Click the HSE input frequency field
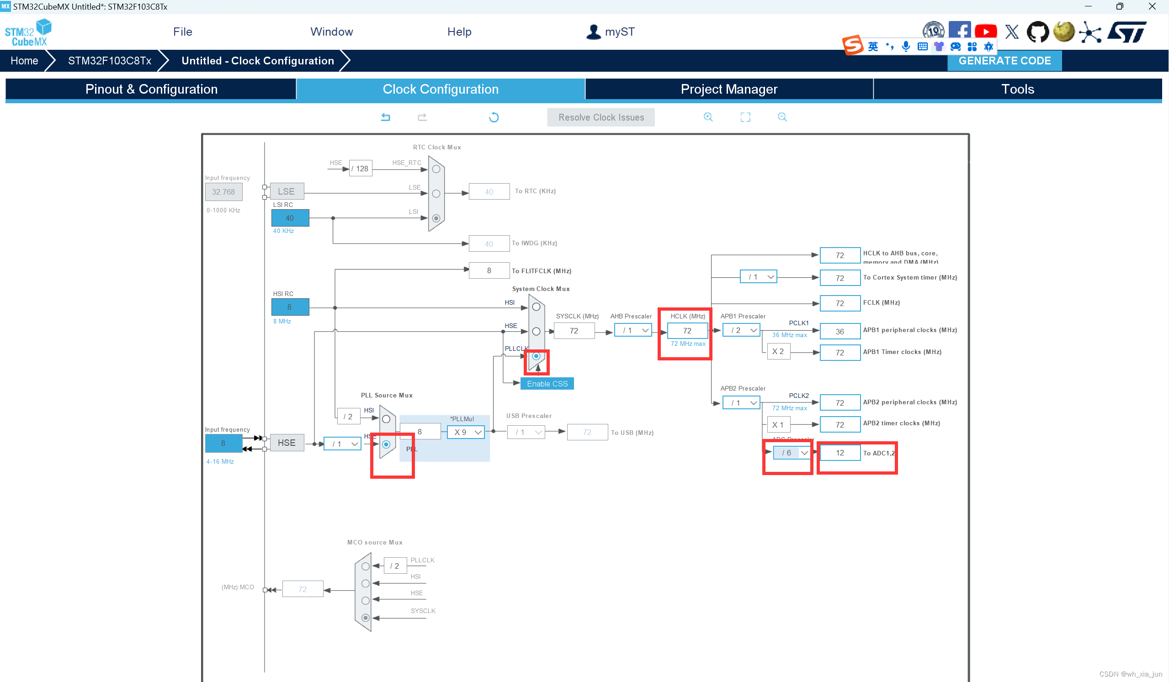1169x682 pixels. (x=223, y=443)
